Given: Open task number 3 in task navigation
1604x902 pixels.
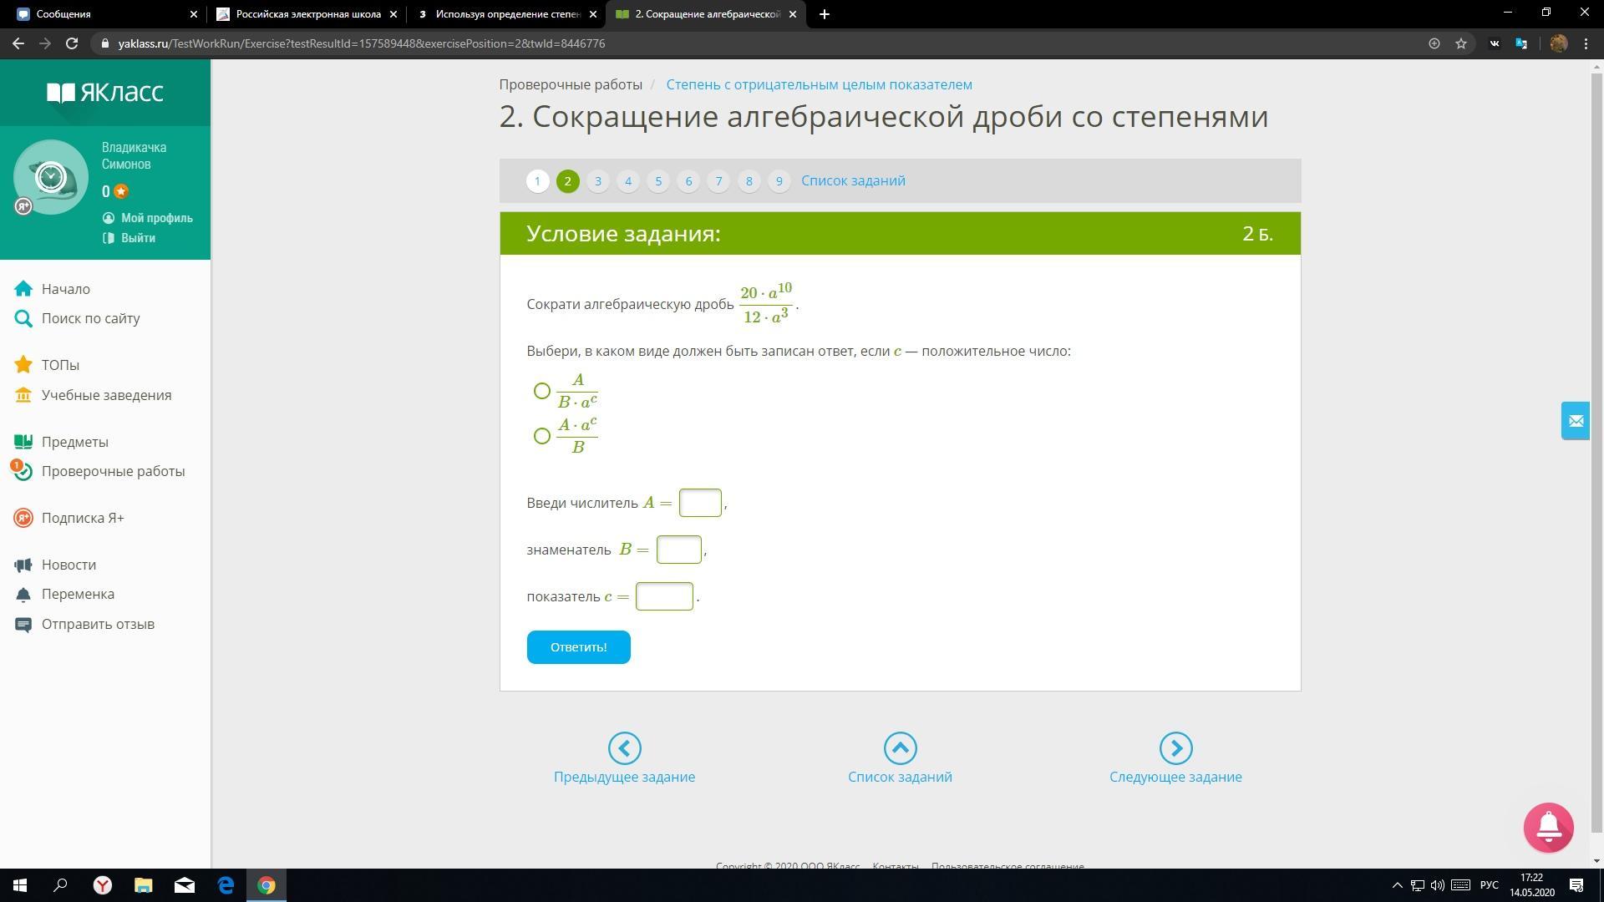Looking at the screenshot, I should click(597, 181).
